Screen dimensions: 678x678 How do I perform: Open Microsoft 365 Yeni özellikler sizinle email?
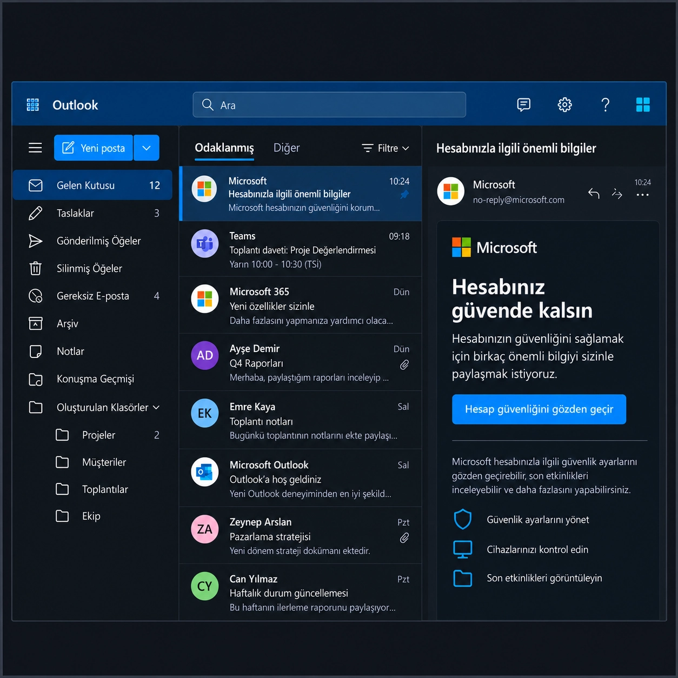(301, 305)
